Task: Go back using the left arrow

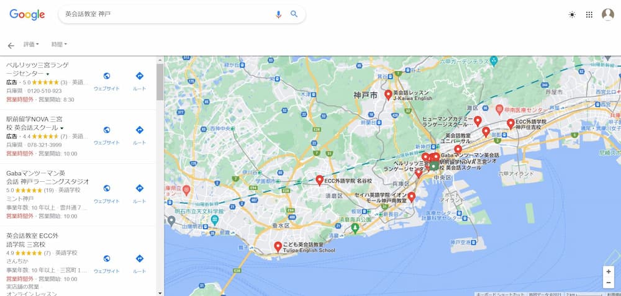Action: pyautogui.click(x=11, y=45)
